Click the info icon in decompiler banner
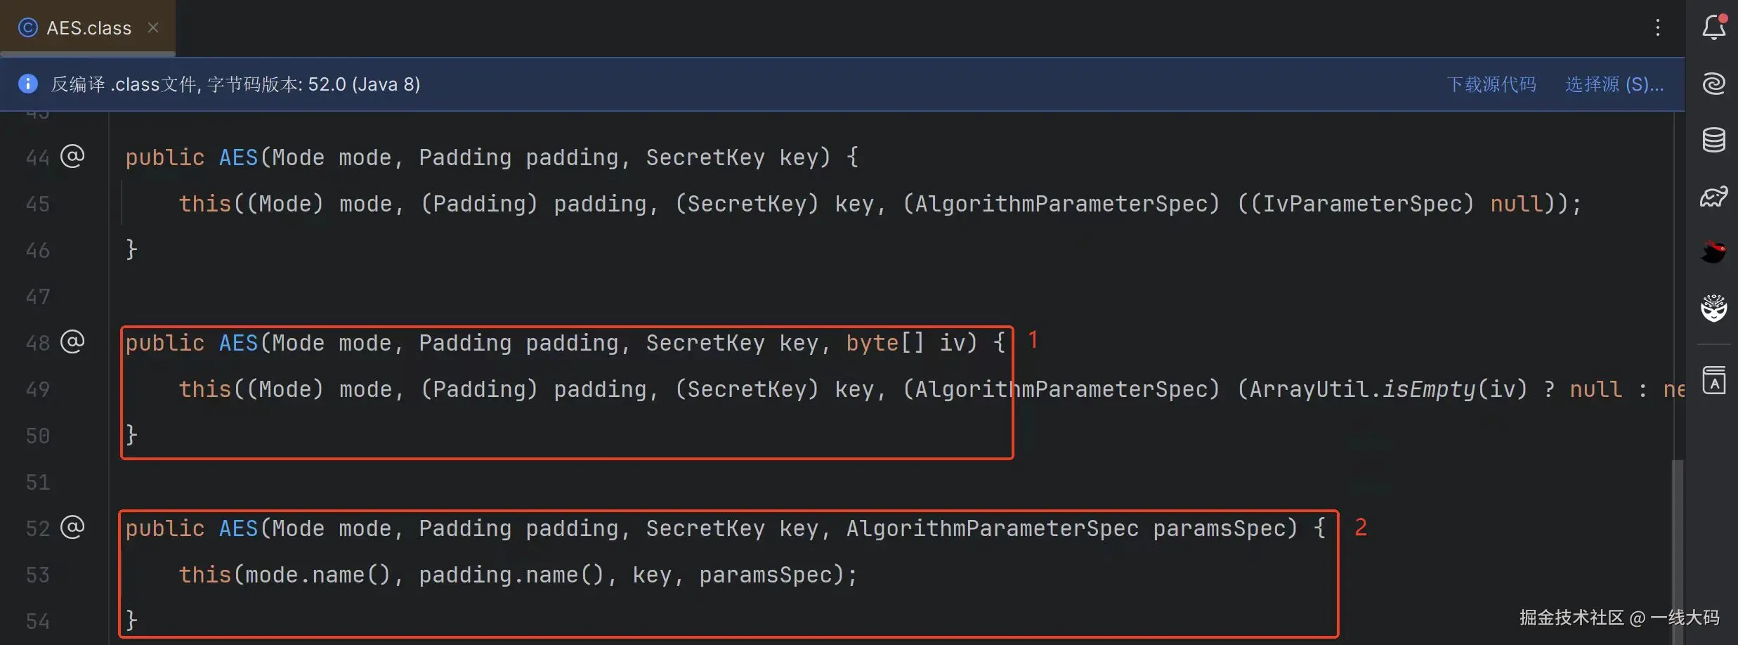Image resolution: width=1738 pixels, height=645 pixels. (x=27, y=84)
